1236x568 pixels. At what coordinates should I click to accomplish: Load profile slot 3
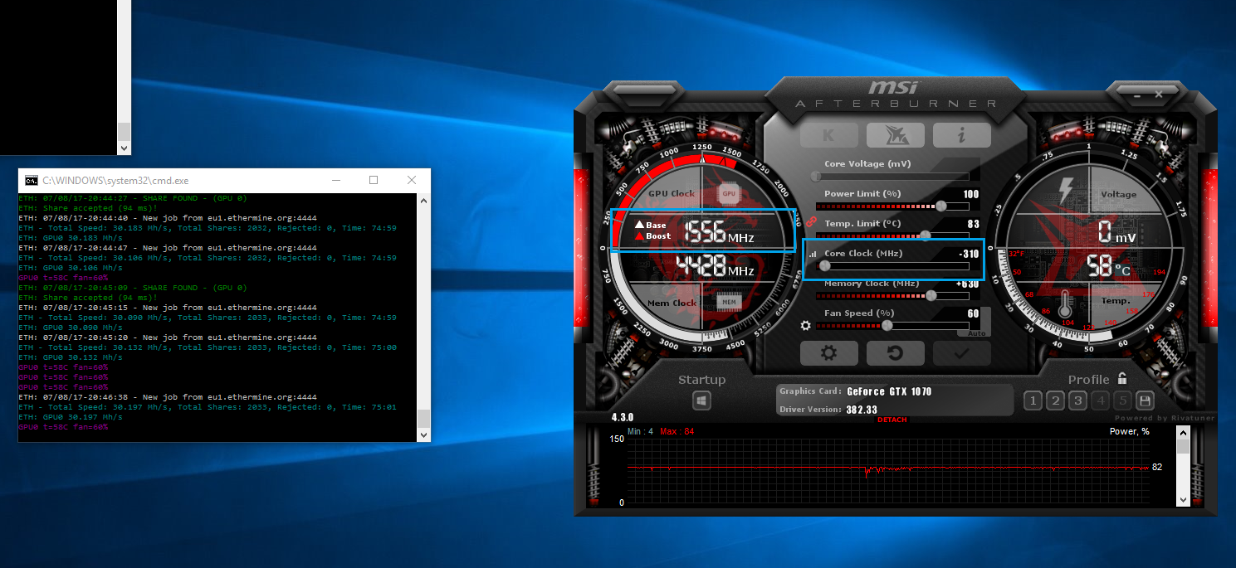click(1077, 401)
